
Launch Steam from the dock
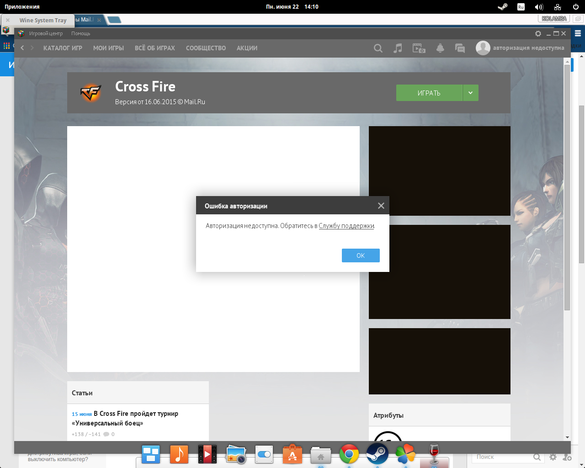[x=378, y=454]
